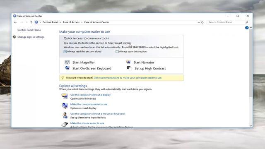Select Control Panel breadcrumb

[x=51, y=22]
